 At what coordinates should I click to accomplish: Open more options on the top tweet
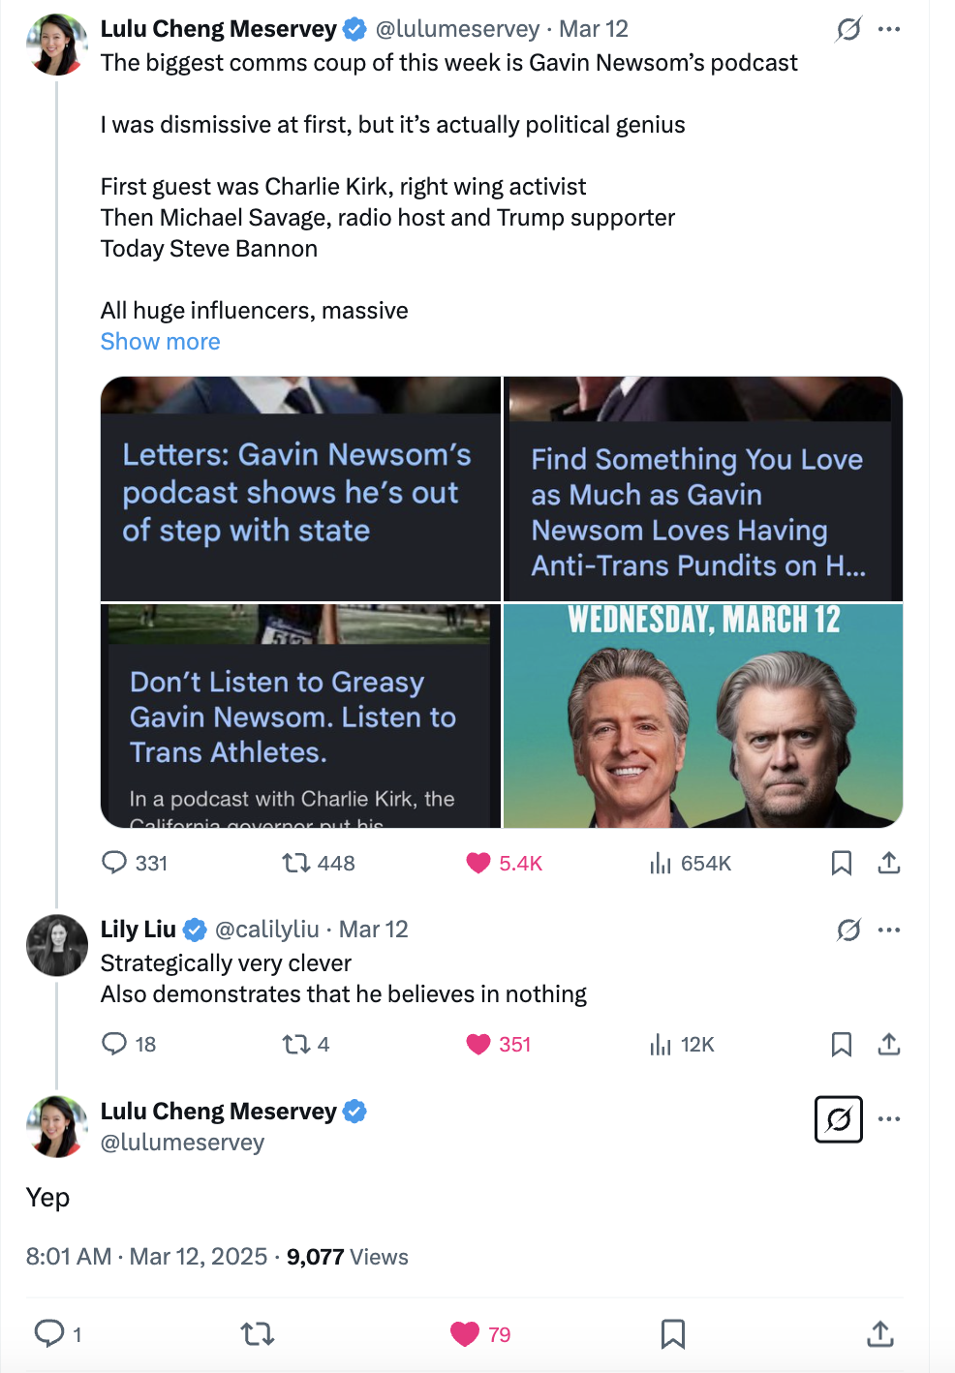(x=889, y=30)
